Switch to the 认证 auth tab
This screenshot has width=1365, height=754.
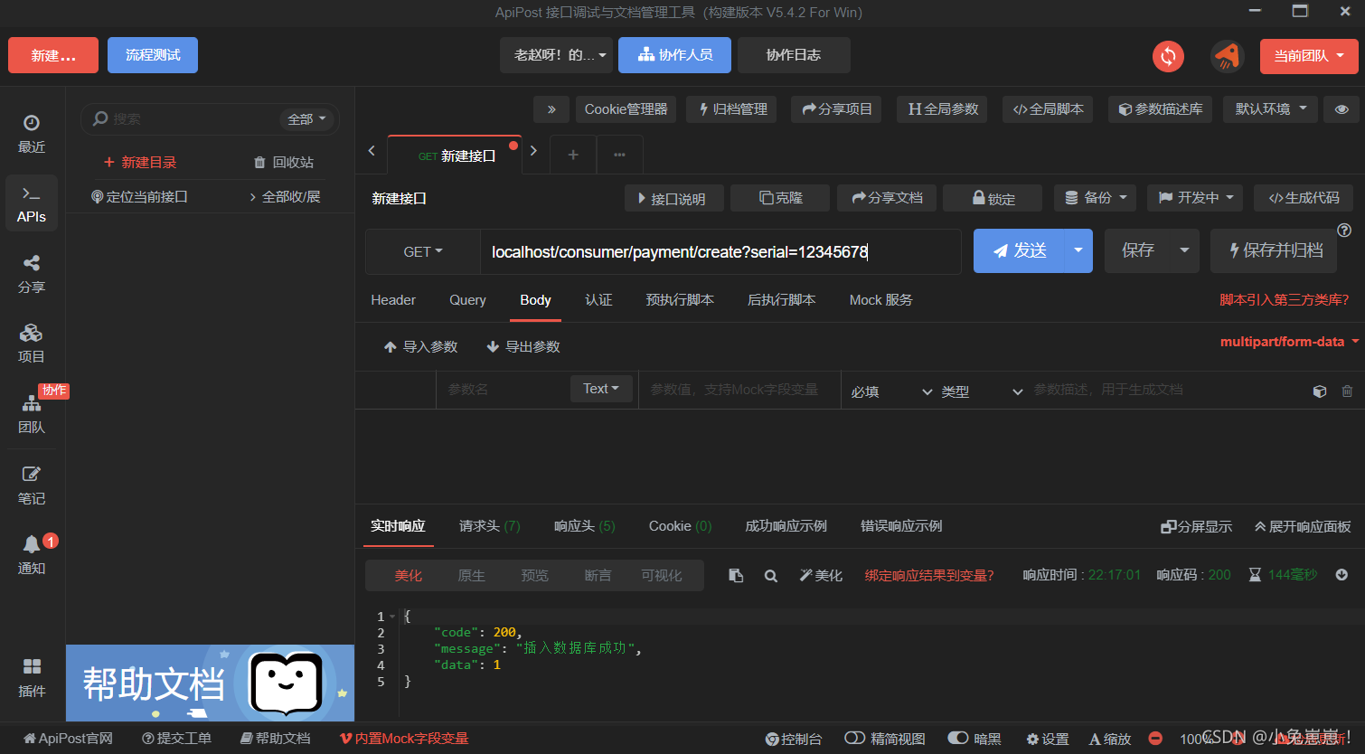(598, 300)
